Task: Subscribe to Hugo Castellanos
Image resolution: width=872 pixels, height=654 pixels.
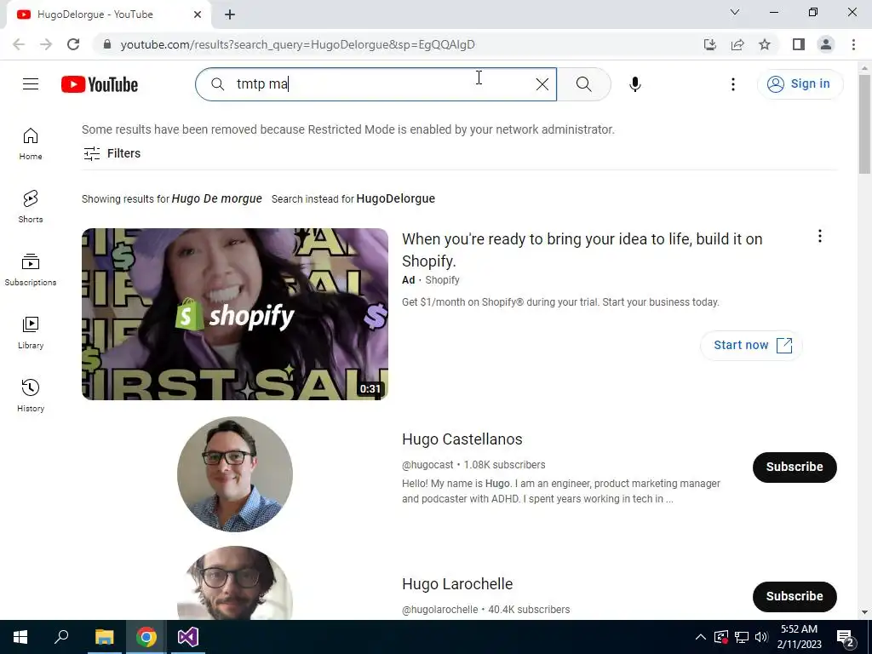Action: (x=795, y=468)
